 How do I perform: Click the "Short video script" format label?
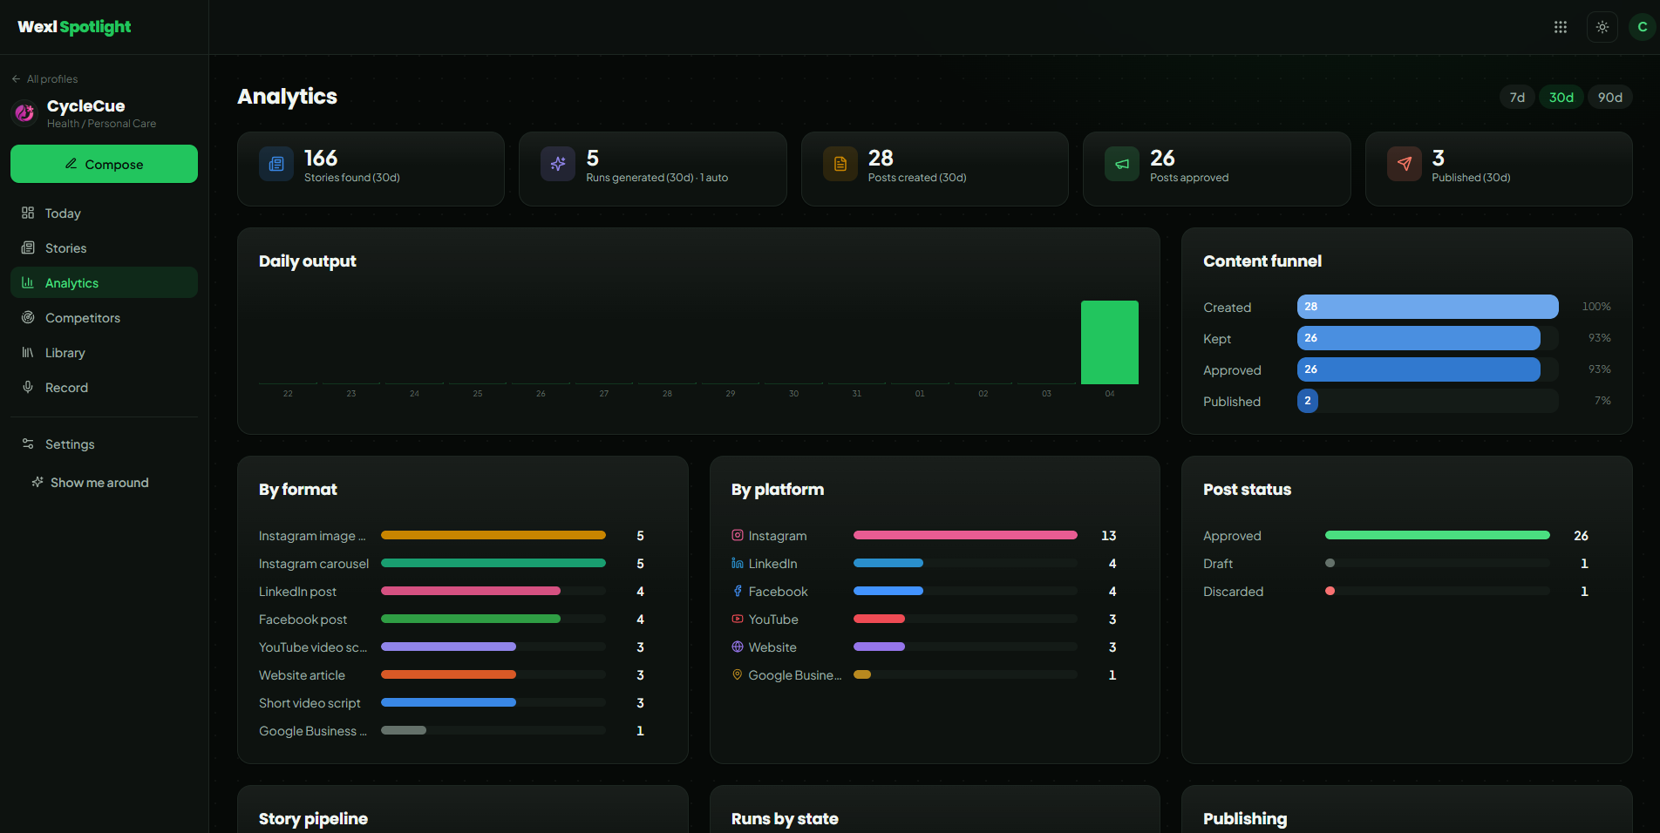point(310,703)
